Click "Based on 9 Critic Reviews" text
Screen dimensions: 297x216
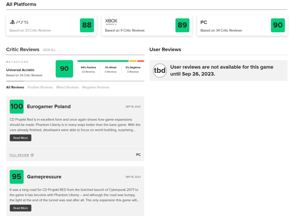pyautogui.click(x=125, y=30)
